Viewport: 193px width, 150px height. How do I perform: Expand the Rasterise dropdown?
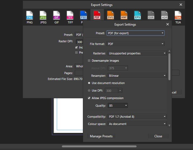(137, 53)
